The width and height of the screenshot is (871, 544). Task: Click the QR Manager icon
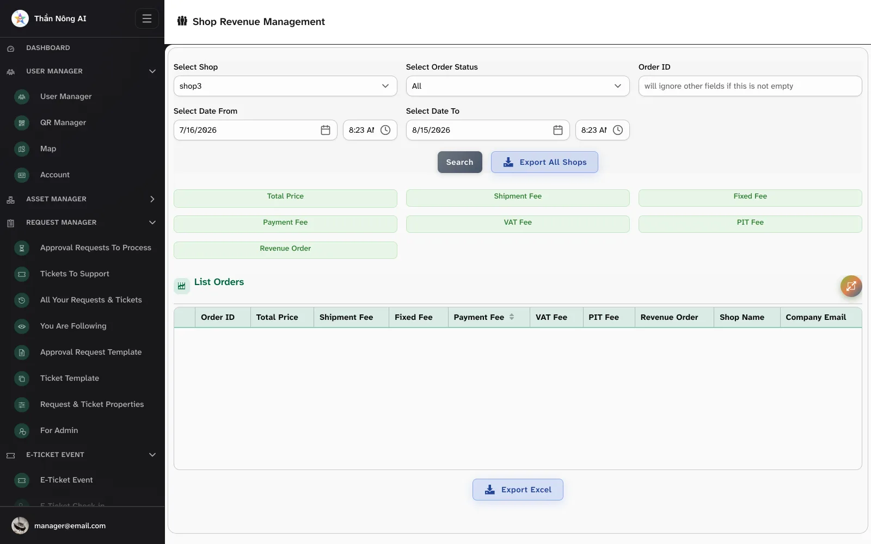coord(22,123)
